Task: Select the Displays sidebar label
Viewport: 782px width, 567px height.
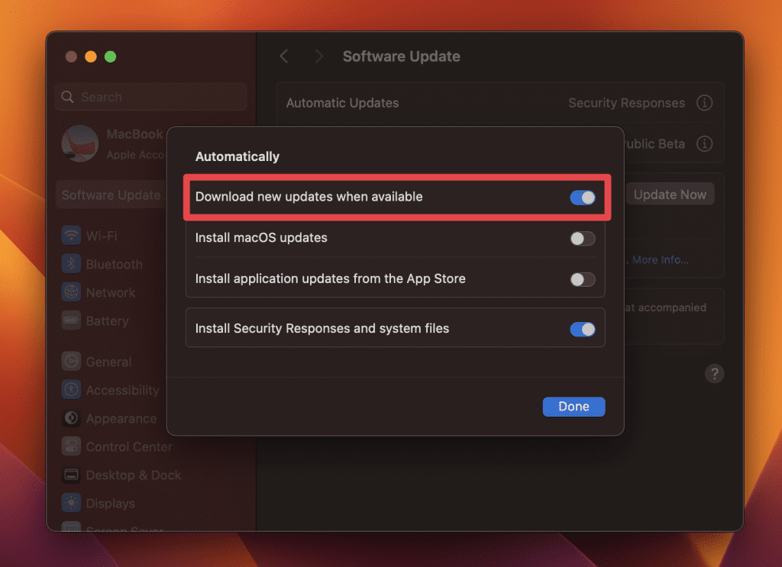Action: pos(110,504)
